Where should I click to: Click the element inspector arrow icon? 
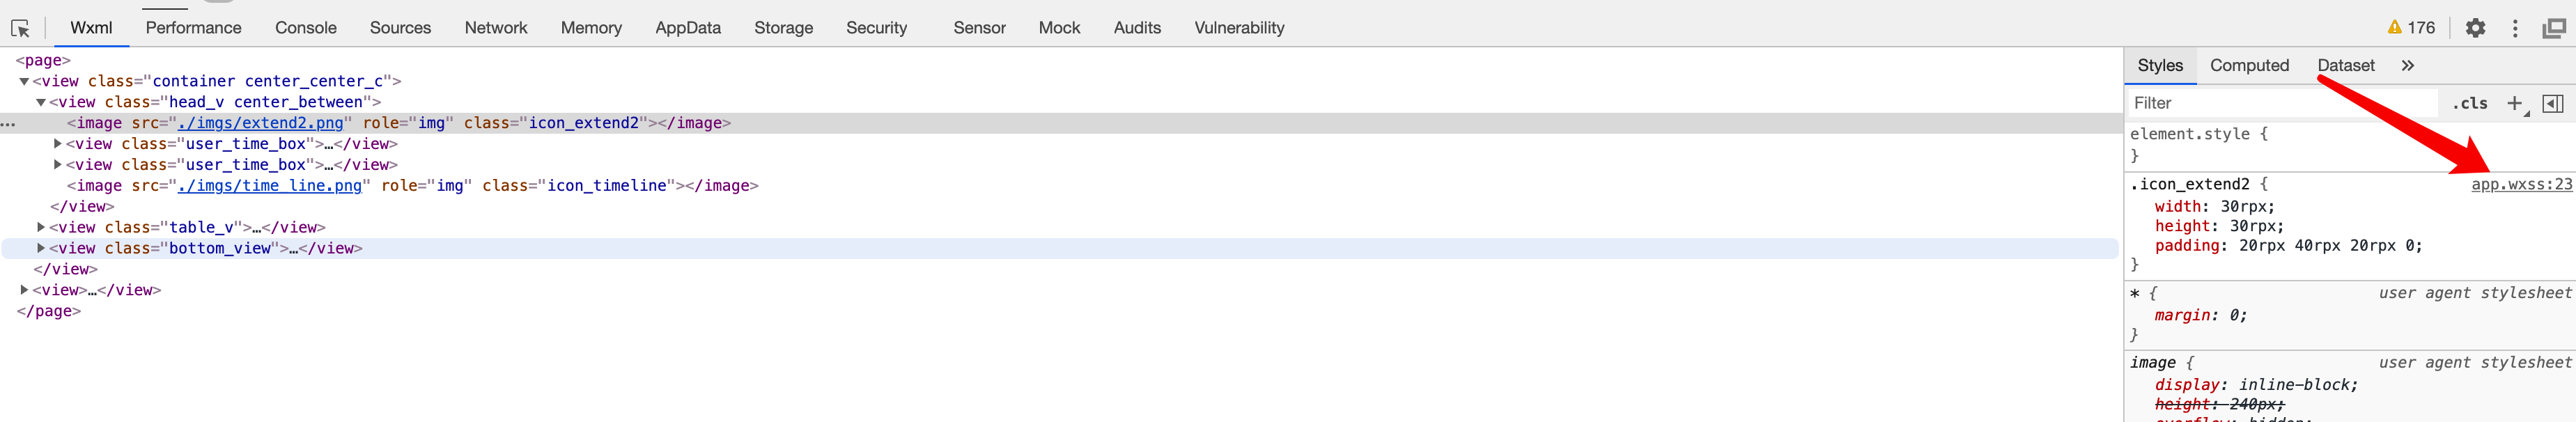(20, 28)
